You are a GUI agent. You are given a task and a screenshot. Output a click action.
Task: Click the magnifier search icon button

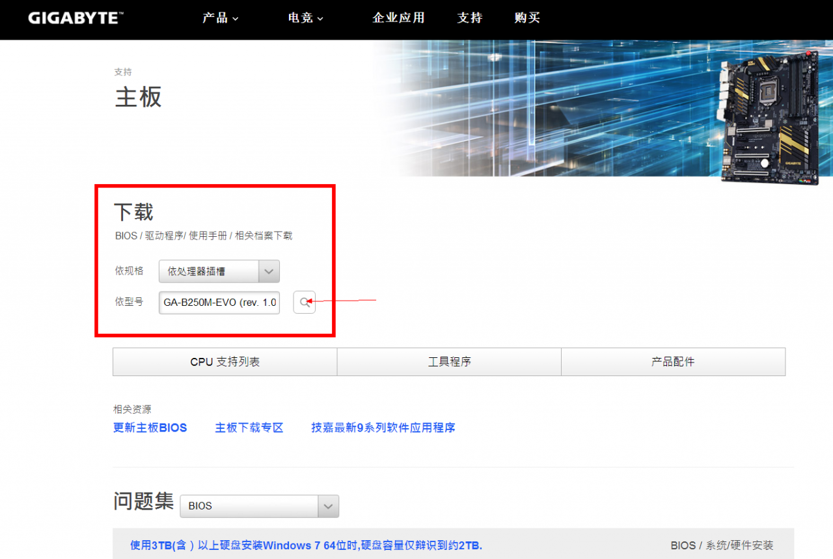[304, 302]
